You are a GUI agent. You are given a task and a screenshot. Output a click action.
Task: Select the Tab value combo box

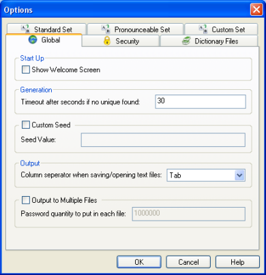[x=206, y=175]
